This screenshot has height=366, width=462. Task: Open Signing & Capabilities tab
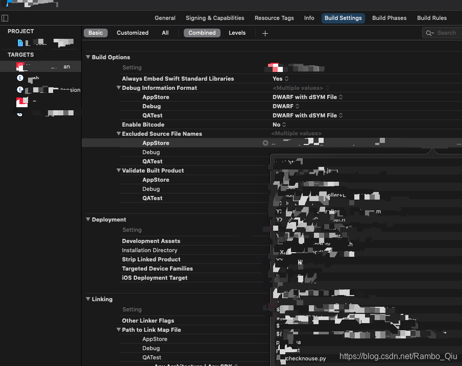coord(215,18)
